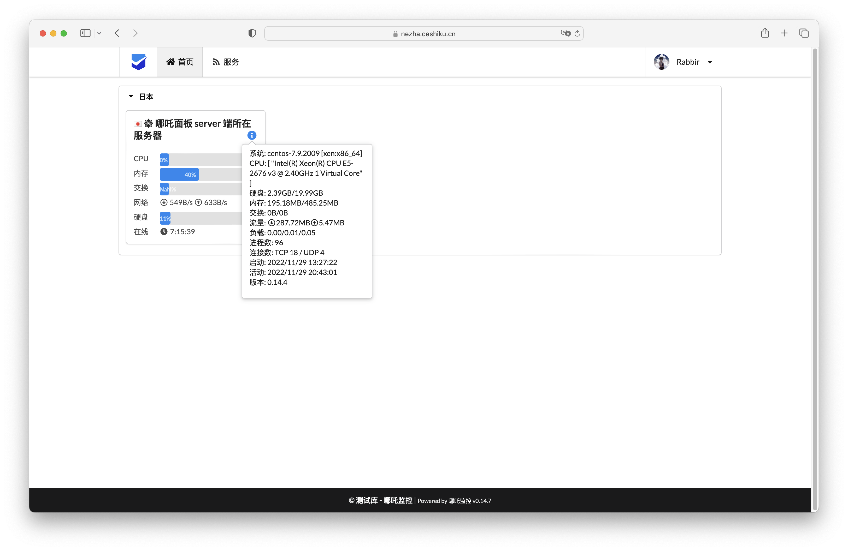
Task: Click the network upload arrow icon
Action: coord(198,202)
